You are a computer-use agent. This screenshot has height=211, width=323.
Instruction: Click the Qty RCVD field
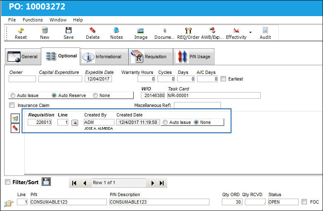pos(255,202)
